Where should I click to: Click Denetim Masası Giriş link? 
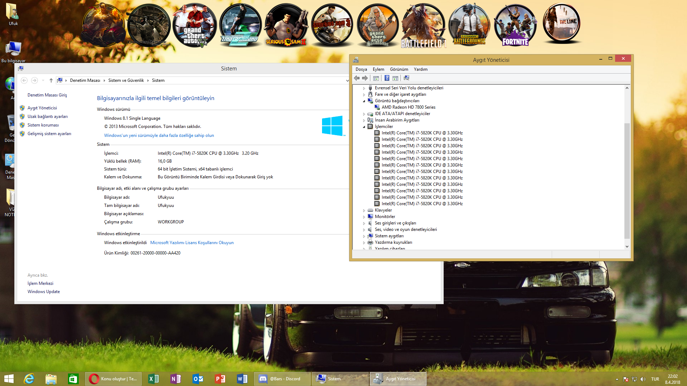tap(47, 95)
